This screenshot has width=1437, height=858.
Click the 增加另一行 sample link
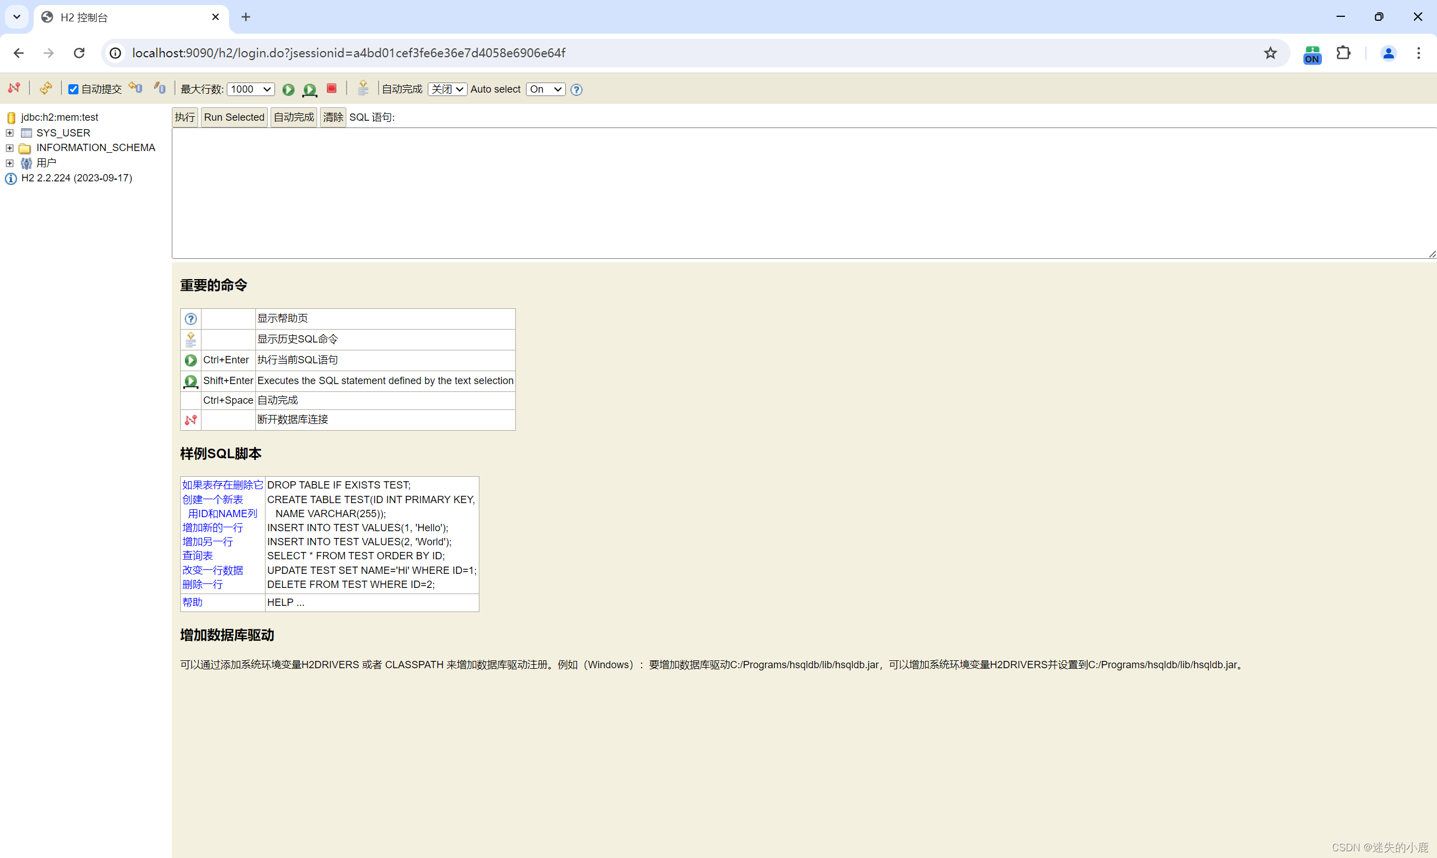pos(208,542)
